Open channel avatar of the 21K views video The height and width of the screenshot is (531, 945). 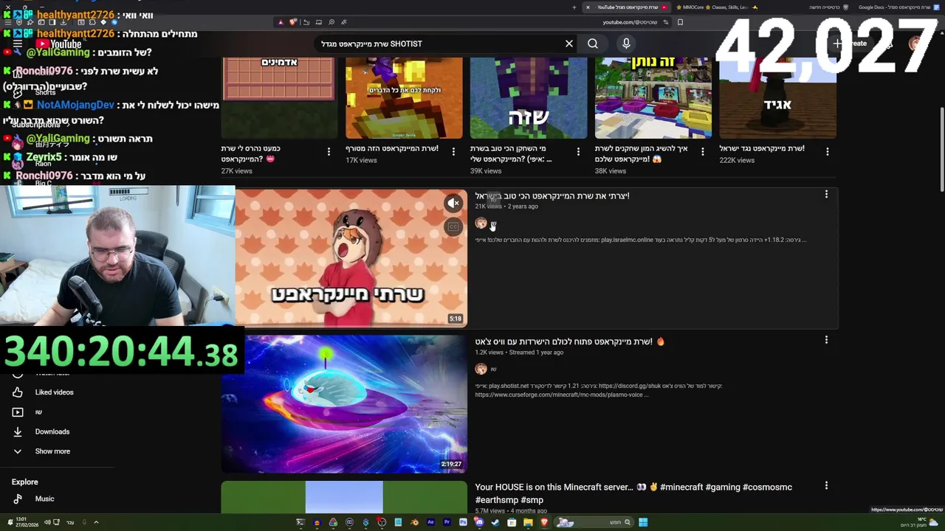click(x=481, y=223)
